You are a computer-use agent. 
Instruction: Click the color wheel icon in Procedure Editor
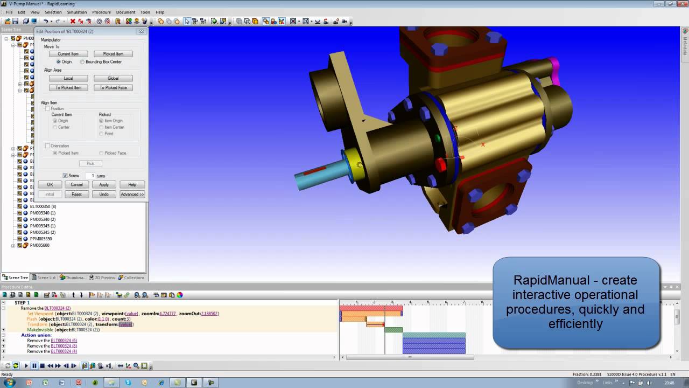(x=180, y=295)
